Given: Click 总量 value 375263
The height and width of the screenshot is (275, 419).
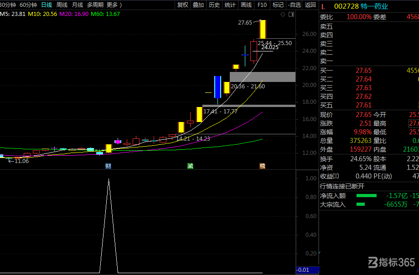Looking at the screenshot, I should [361, 141].
